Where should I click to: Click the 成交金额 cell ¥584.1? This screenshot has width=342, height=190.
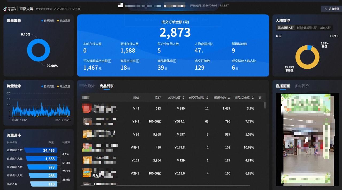(x=180, y=121)
